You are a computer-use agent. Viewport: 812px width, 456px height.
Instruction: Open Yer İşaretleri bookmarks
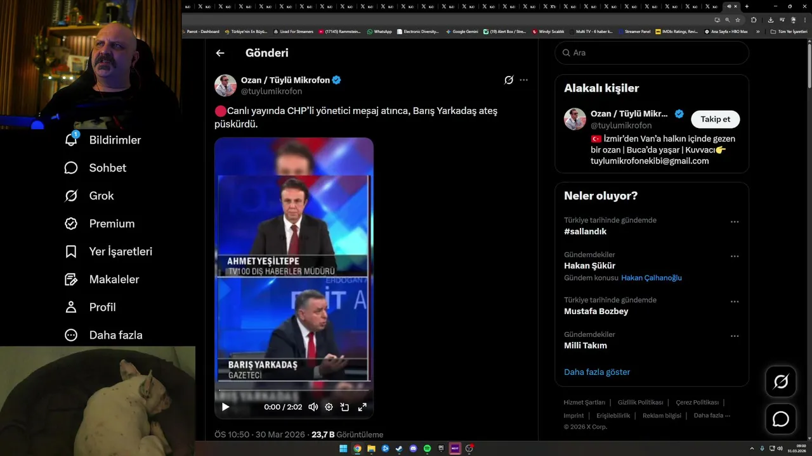[108, 251]
